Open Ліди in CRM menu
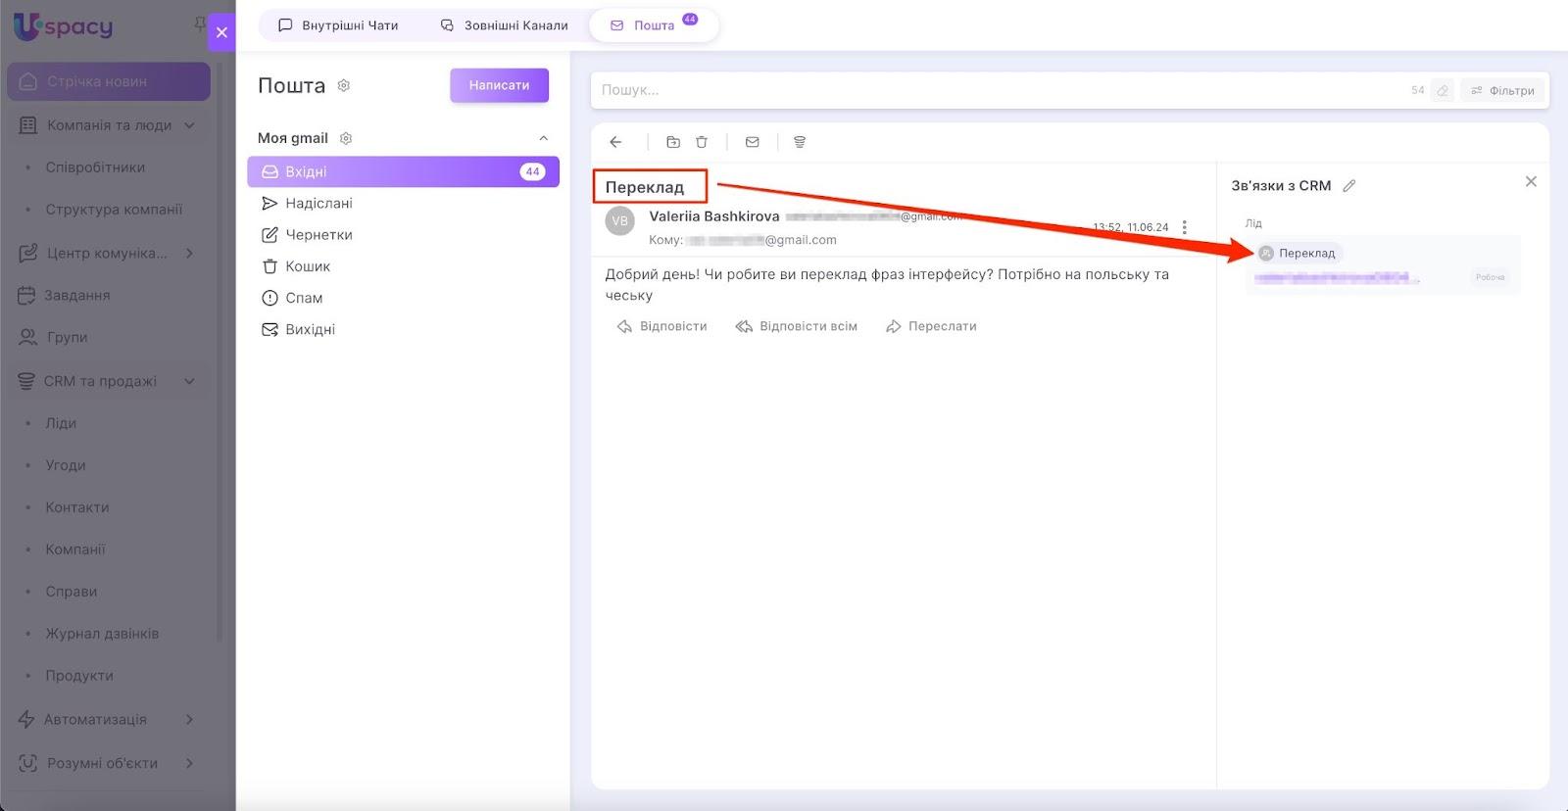1568x811 pixels. click(x=61, y=423)
